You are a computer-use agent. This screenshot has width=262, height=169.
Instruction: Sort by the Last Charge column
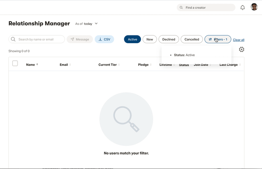coord(230,65)
